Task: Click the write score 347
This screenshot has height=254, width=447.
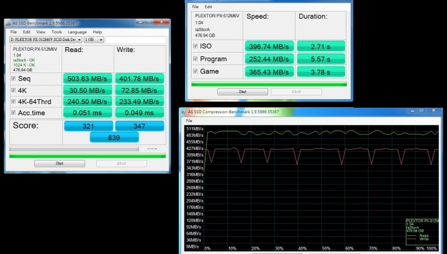Action: point(140,126)
